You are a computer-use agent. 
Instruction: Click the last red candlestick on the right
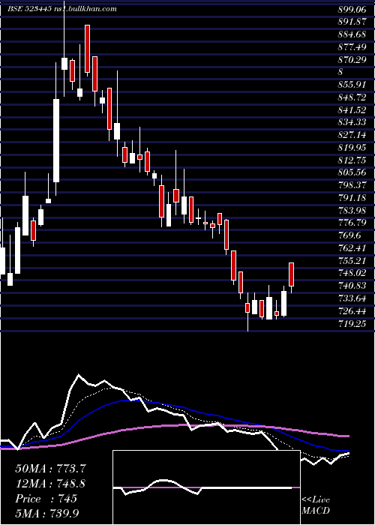pos(291,274)
